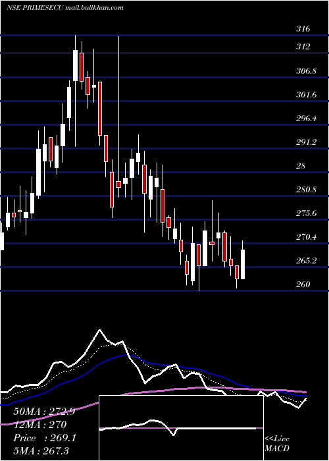Click the 280.8 price axis label
Screen dimensions: 329x461
[x=307, y=189]
